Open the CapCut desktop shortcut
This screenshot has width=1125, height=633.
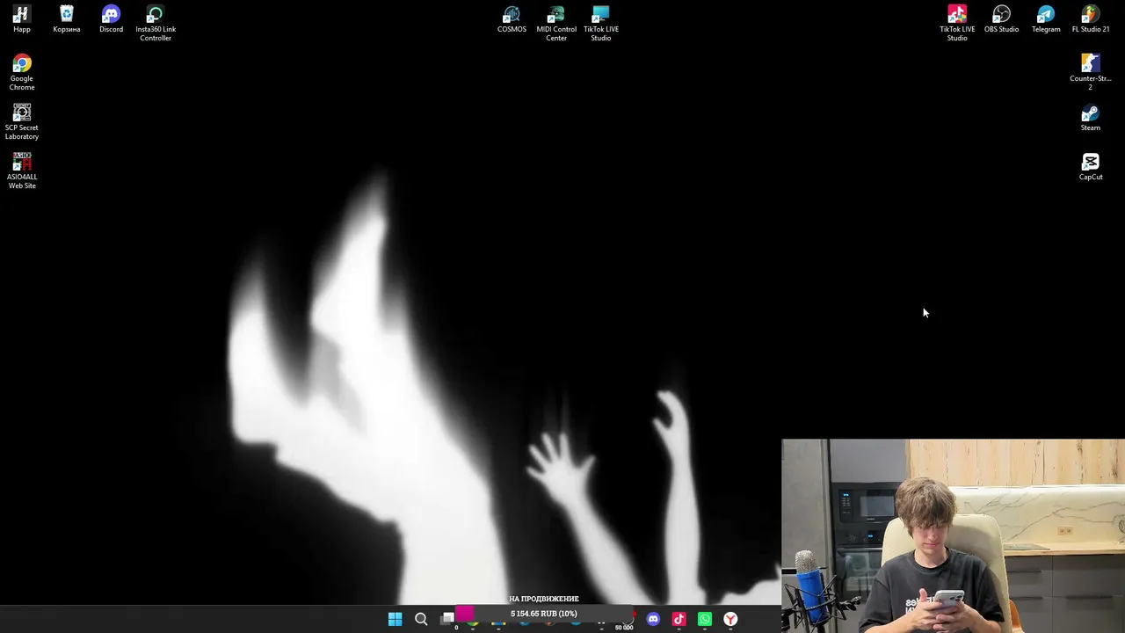click(x=1091, y=167)
